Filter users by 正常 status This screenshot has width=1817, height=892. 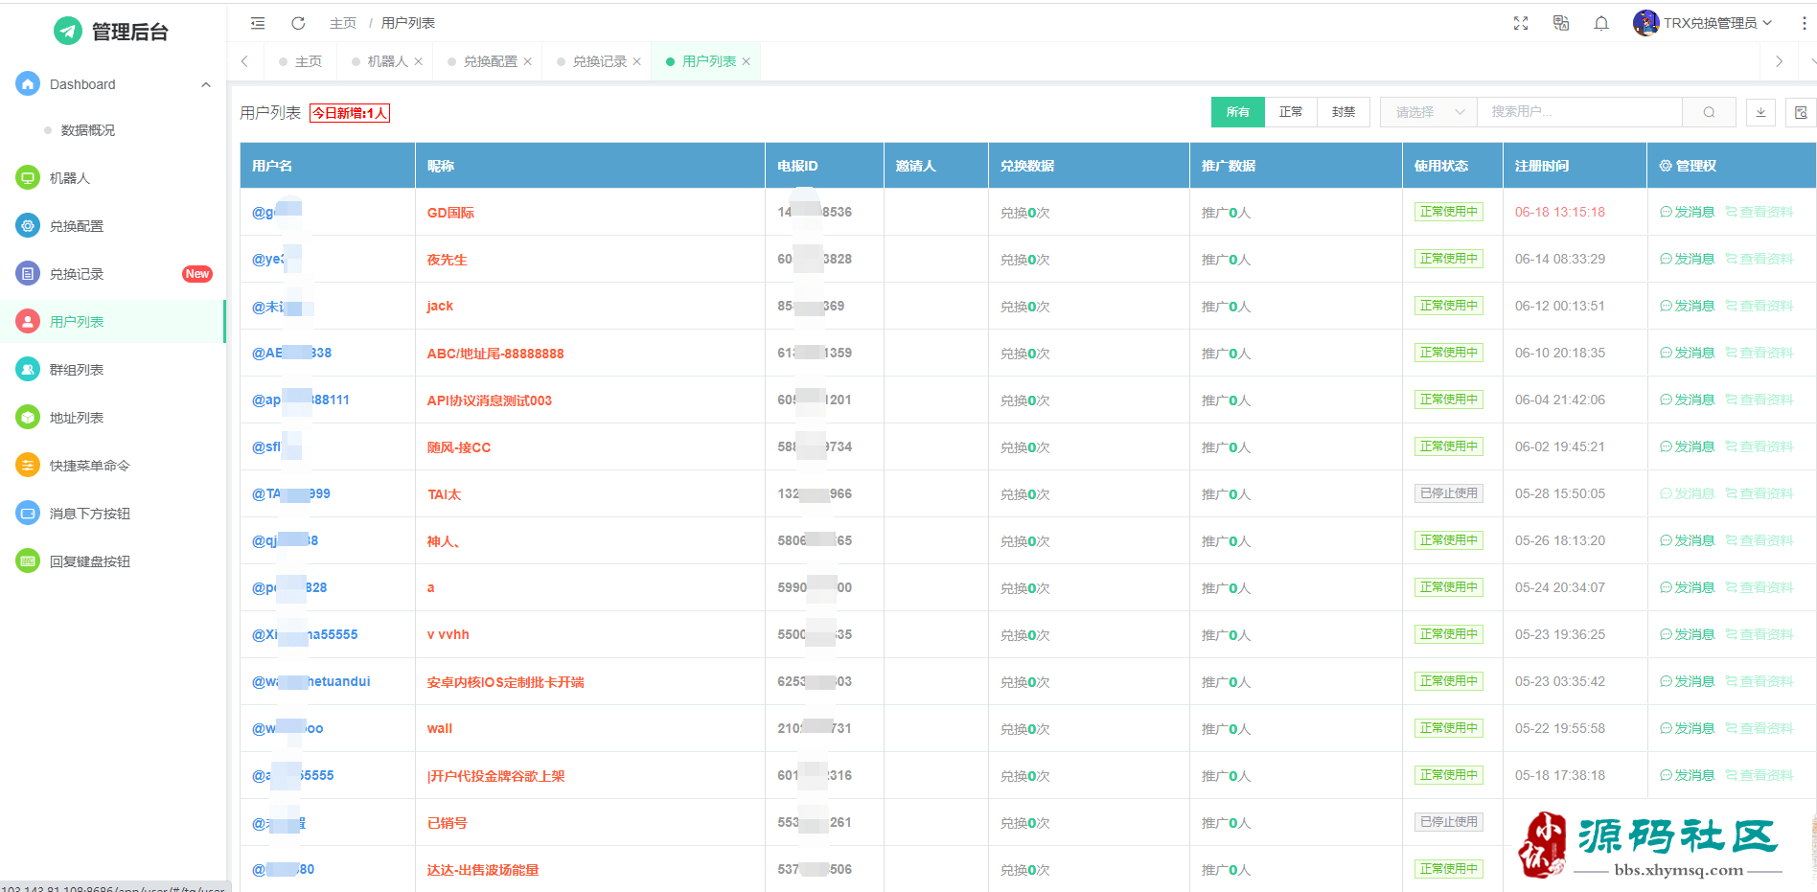1290,112
